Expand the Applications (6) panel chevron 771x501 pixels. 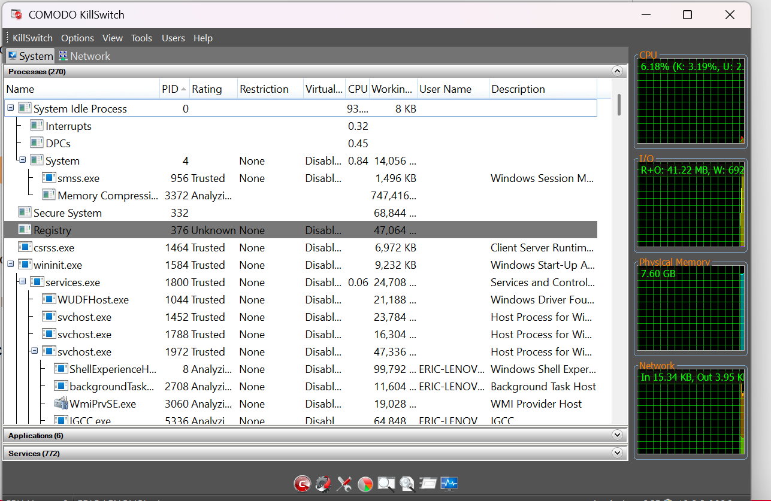pos(617,435)
